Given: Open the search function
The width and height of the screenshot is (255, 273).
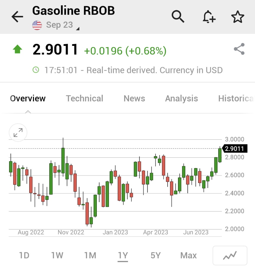Looking at the screenshot, I should pyautogui.click(x=178, y=17).
